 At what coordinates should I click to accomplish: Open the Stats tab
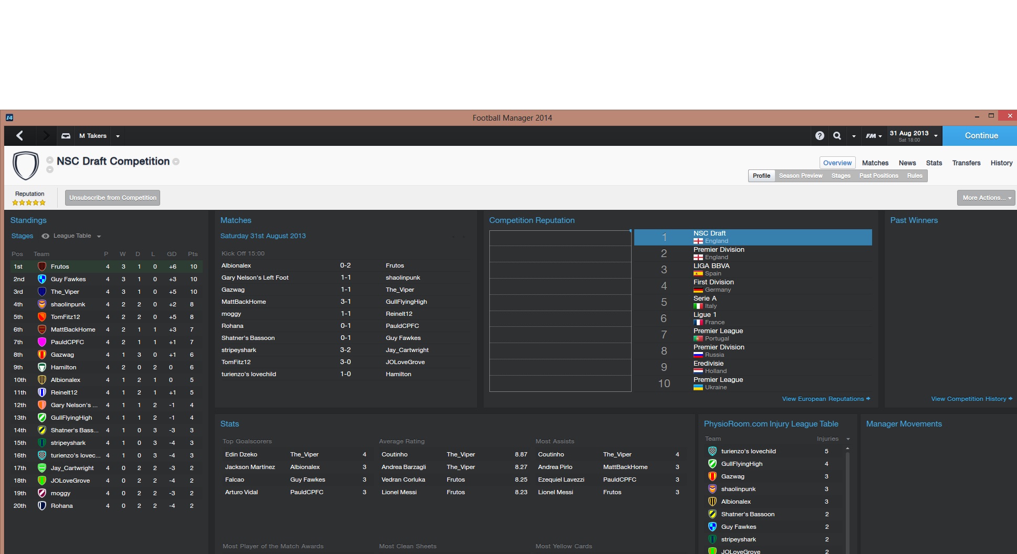(934, 163)
